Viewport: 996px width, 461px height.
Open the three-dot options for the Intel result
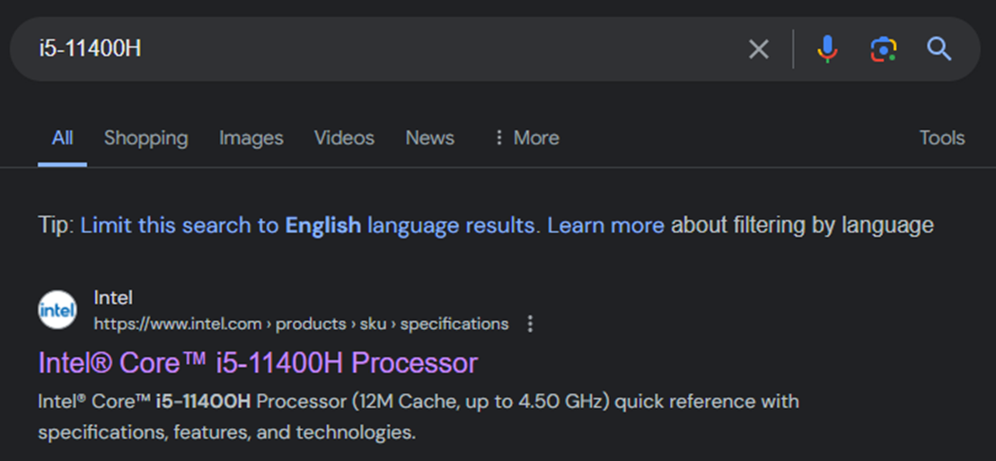pos(530,324)
